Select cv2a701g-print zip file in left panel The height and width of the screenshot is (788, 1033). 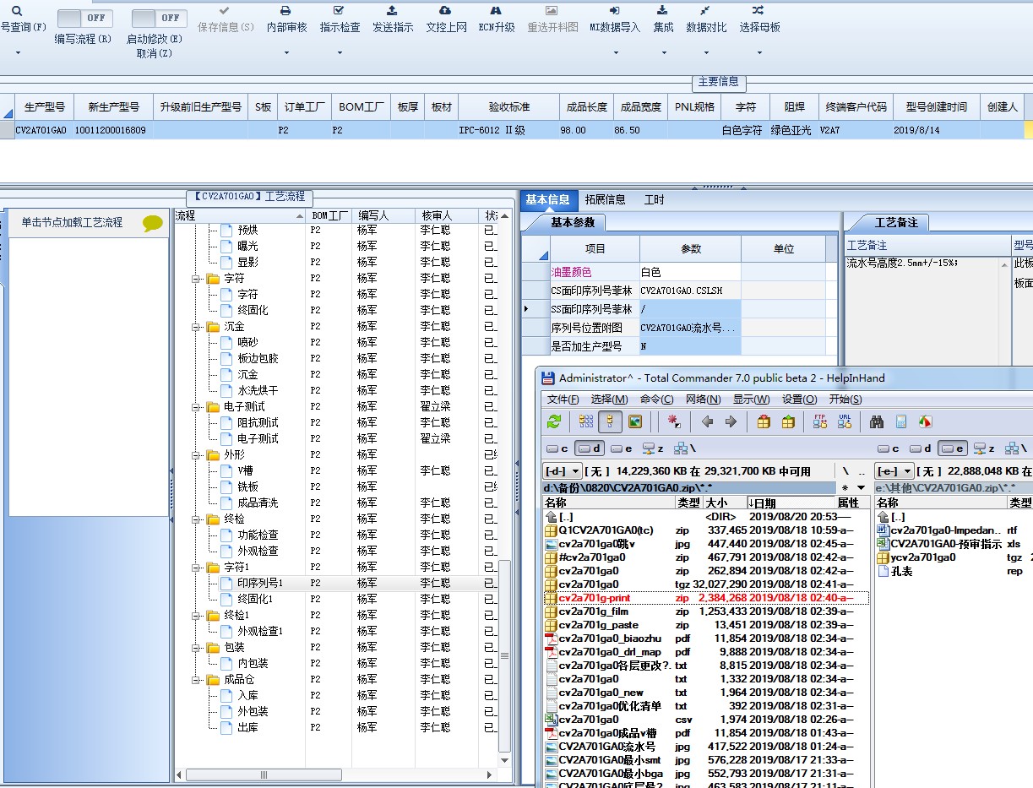tap(706, 598)
